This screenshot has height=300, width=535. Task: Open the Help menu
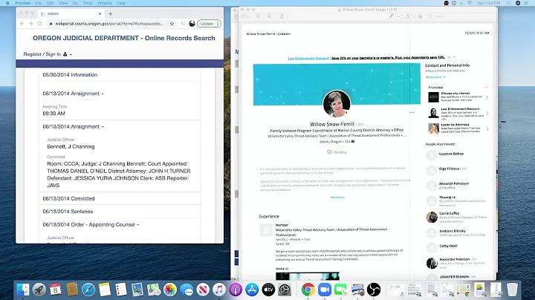(121, 3)
